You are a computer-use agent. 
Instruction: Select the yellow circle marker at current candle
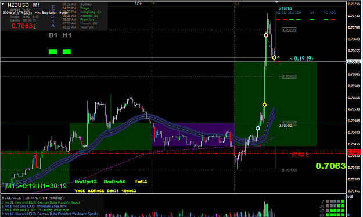274,58
